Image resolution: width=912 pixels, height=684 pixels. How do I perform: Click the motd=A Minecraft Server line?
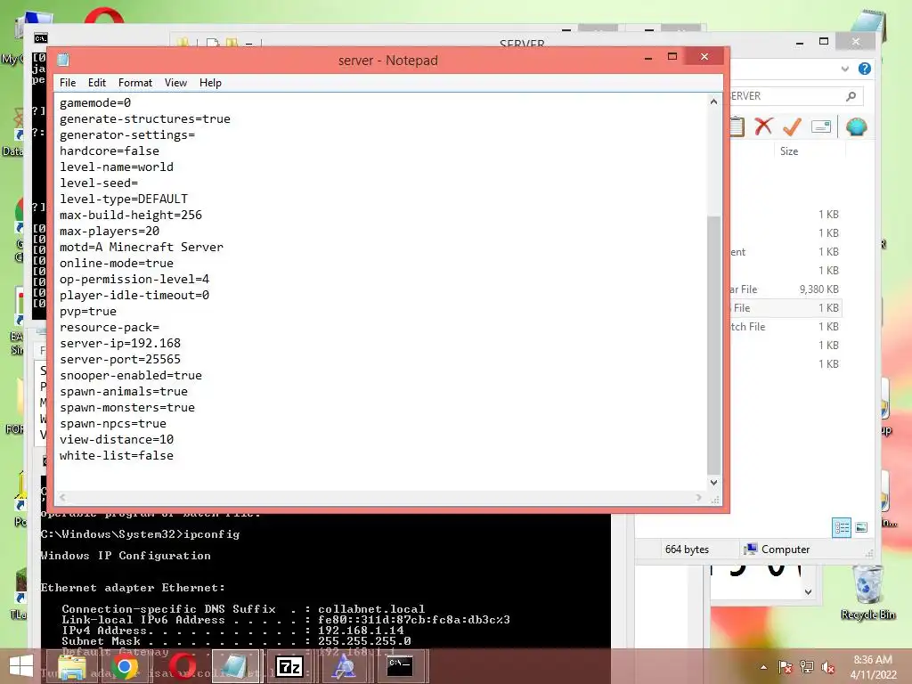pyautogui.click(x=142, y=247)
